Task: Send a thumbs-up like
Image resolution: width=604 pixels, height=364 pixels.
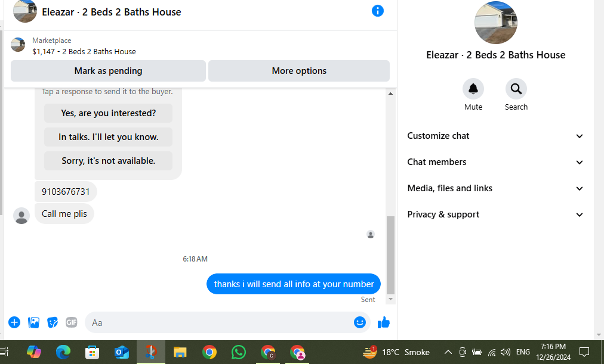Action: tap(384, 322)
